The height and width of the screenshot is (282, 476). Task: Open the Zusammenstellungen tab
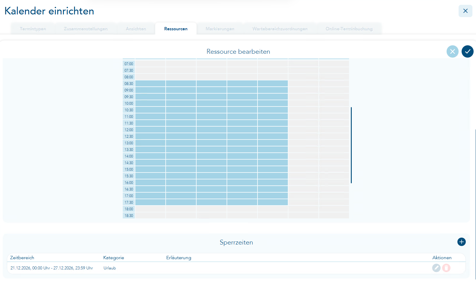point(86,29)
